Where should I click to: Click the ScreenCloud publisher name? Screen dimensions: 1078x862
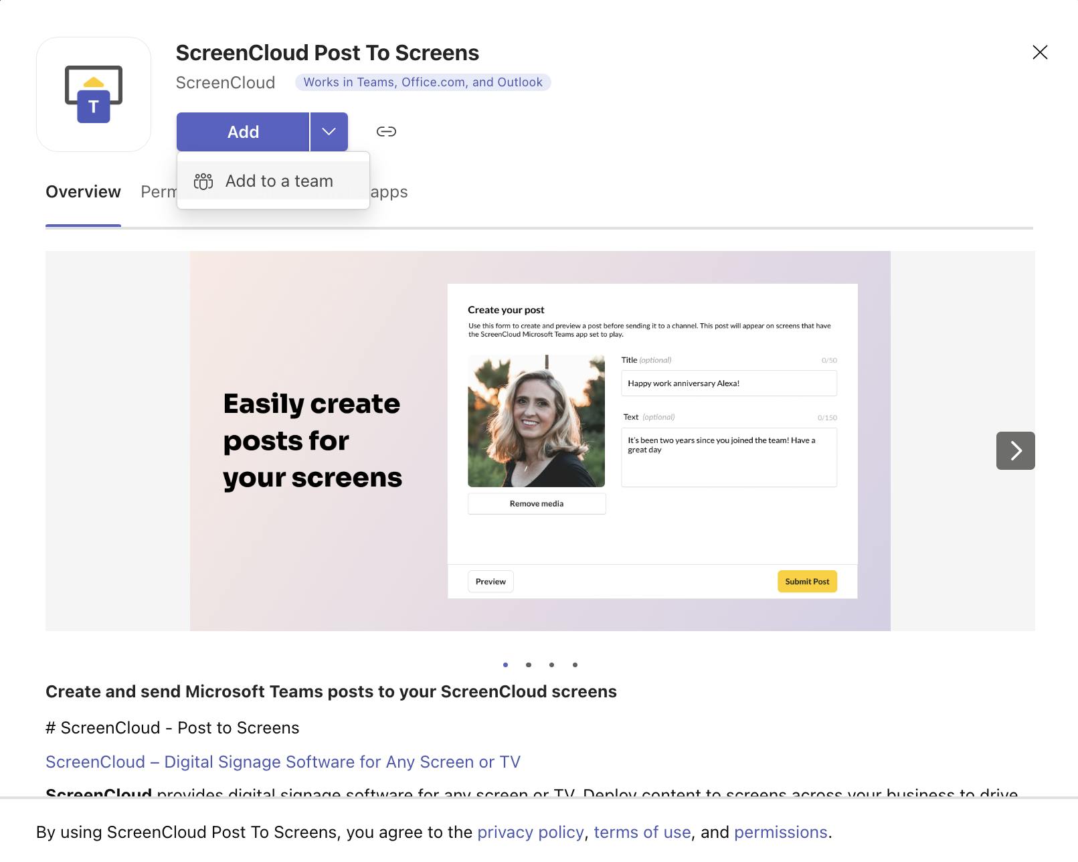[226, 82]
